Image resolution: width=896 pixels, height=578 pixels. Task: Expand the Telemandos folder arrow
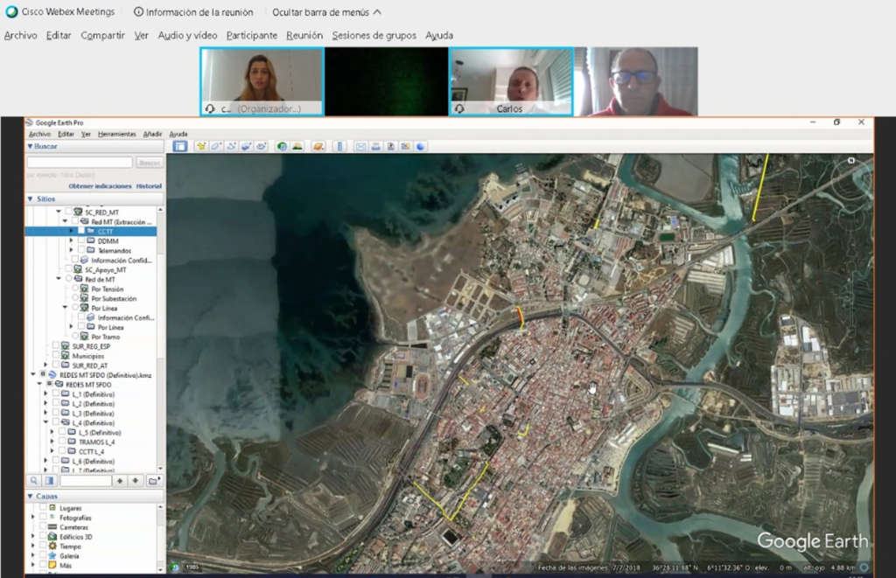(x=71, y=250)
